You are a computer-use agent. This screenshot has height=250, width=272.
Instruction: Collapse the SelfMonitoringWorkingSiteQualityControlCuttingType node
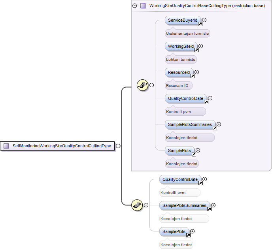pyautogui.click(x=118, y=146)
